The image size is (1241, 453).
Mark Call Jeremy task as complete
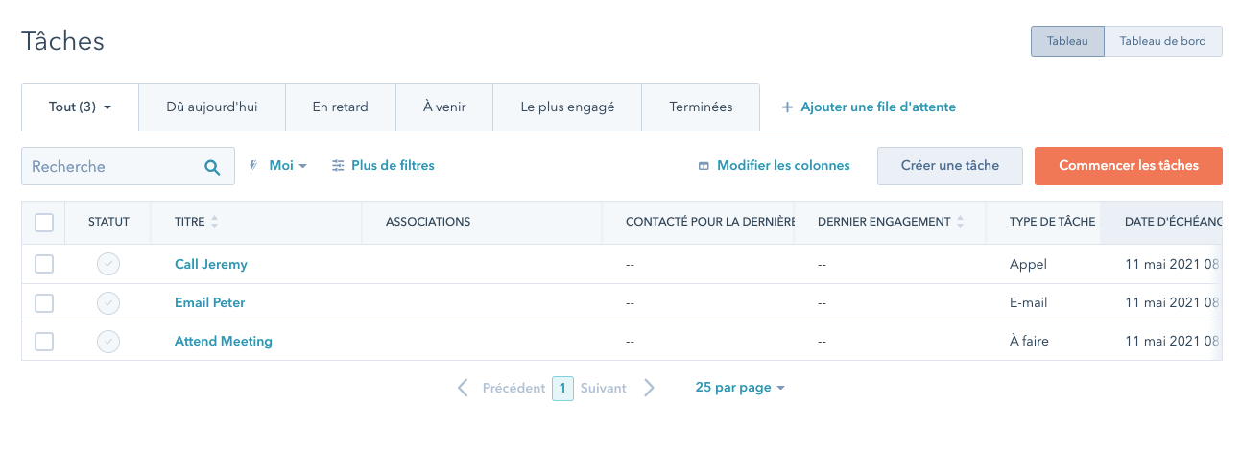pos(108,264)
